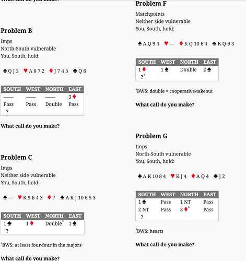Click the question mark in Problem G table

142,217
